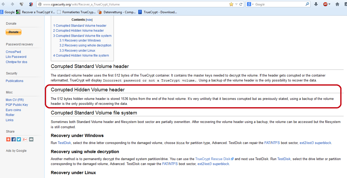Image resolution: width=347 pixels, height=178 pixels.
Task: Open the 'Recover a TrueCrypt V...' bookmark
Action: pos(36,12)
